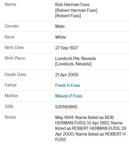Click the Race value White
This screenshot has height=145, width=129.
(x=60, y=37)
